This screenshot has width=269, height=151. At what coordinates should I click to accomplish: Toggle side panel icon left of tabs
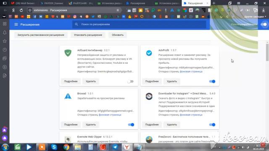(5, 3)
